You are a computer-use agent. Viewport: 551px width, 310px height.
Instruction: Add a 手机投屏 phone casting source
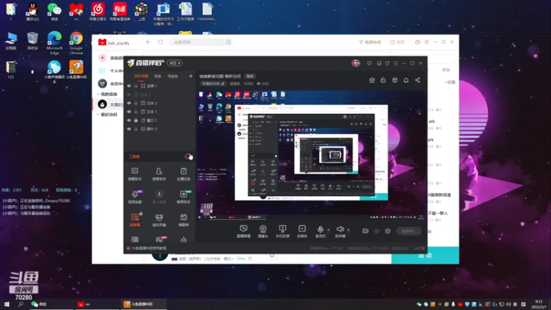282,231
